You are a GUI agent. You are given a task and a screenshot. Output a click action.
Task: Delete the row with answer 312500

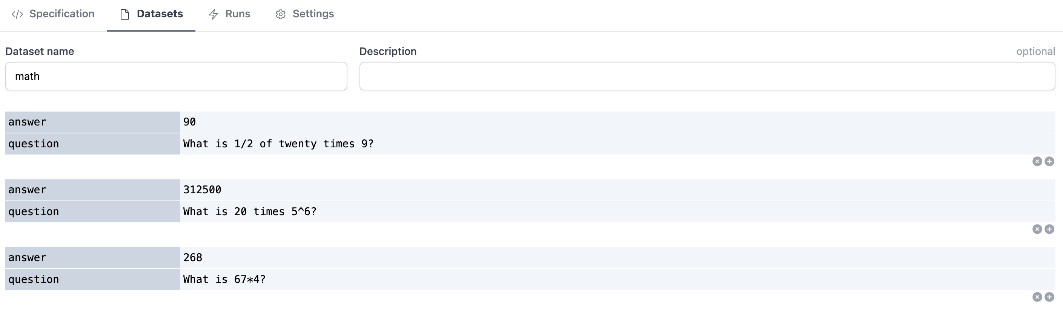pyautogui.click(x=1037, y=229)
